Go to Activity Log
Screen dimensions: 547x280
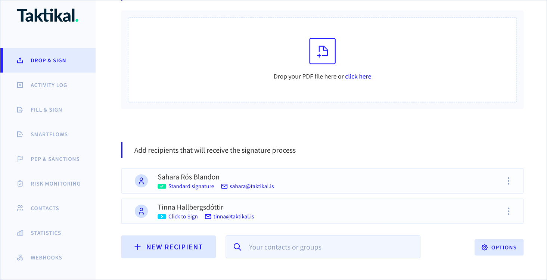[x=48, y=85]
